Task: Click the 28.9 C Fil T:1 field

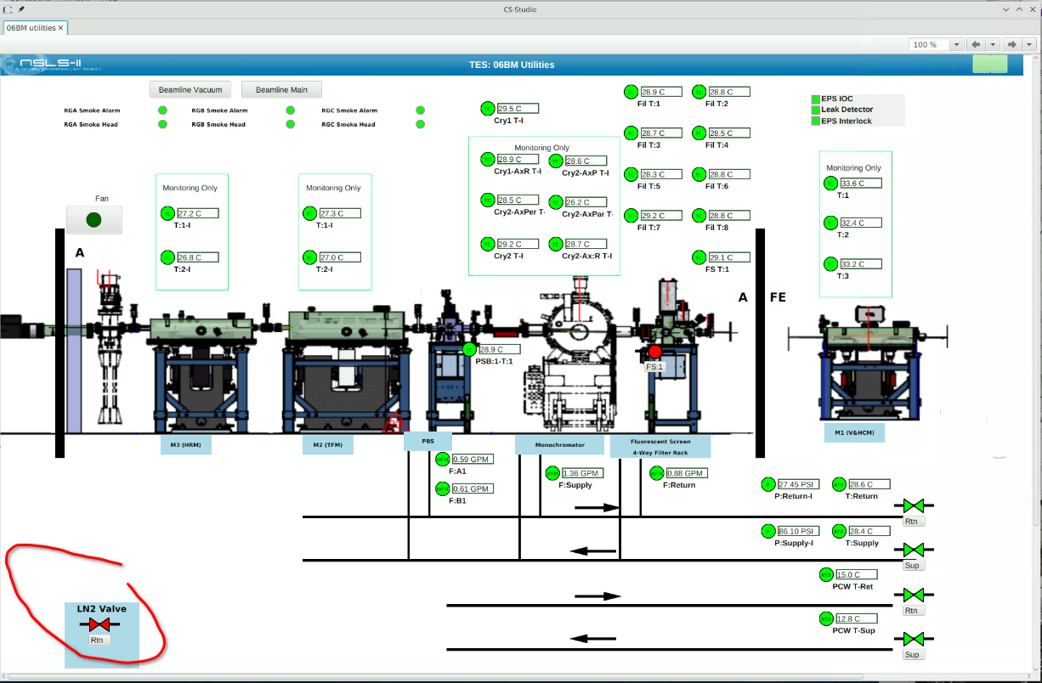Action: pos(661,92)
